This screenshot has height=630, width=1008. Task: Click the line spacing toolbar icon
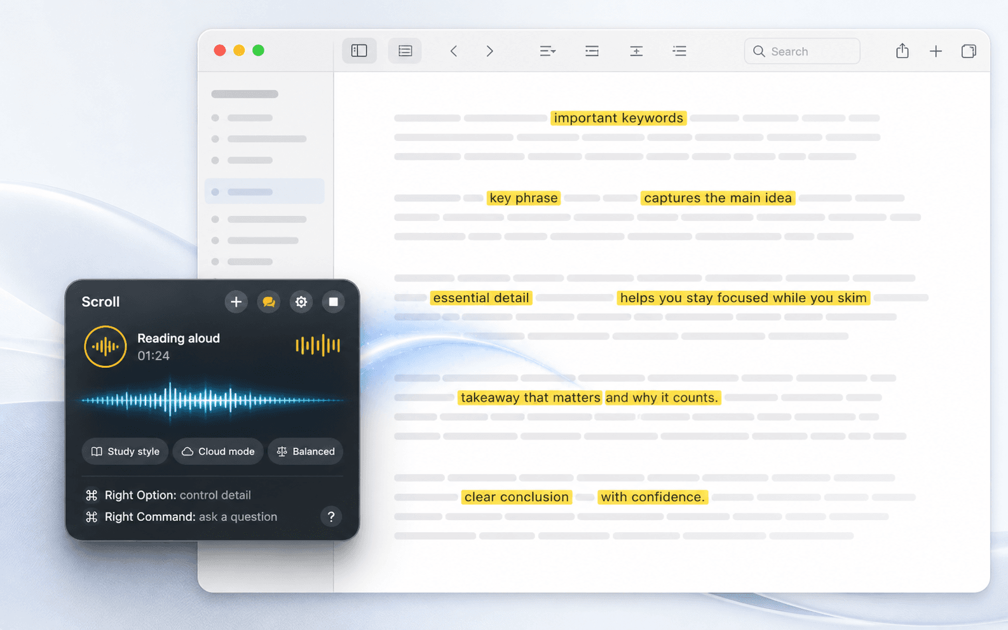[636, 51]
